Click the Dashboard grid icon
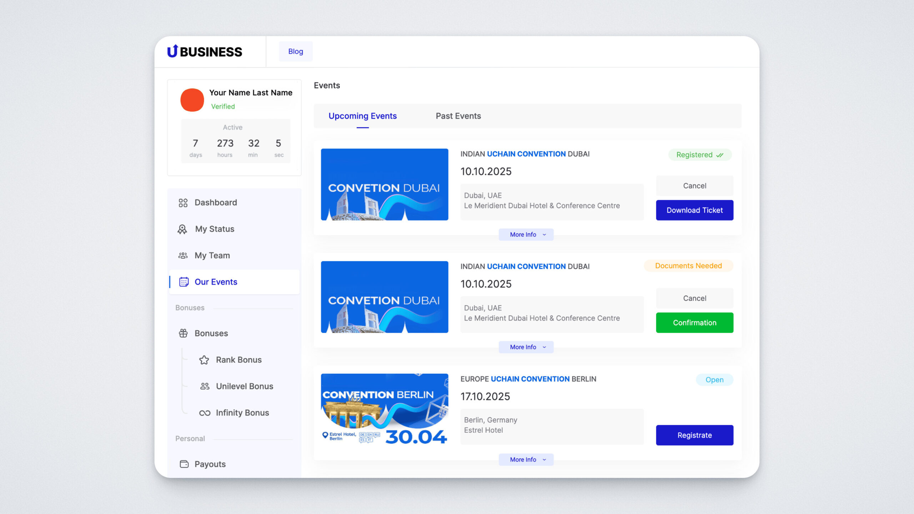The height and width of the screenshot is (514, 914). tap(183, 203)
